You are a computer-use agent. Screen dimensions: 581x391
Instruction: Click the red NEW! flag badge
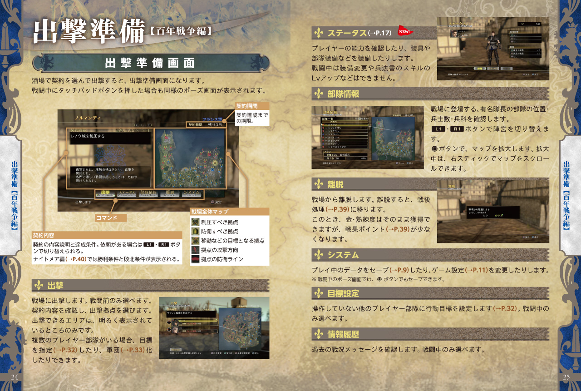point(404,31)
